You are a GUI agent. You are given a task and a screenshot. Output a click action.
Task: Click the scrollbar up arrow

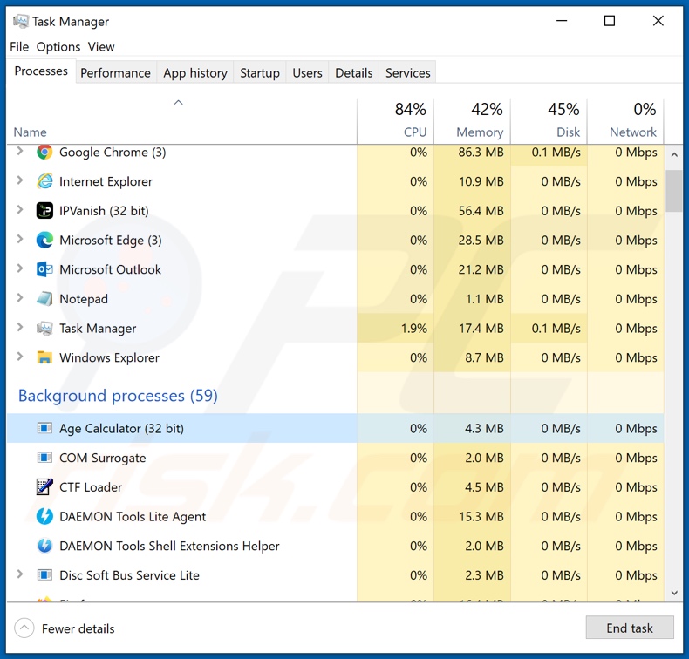point(674,154)
